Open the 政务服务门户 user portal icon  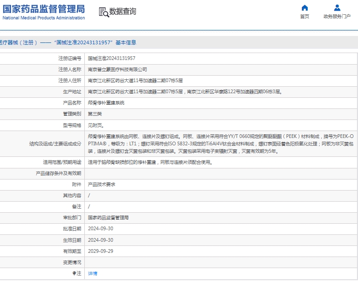coord(337,8)
